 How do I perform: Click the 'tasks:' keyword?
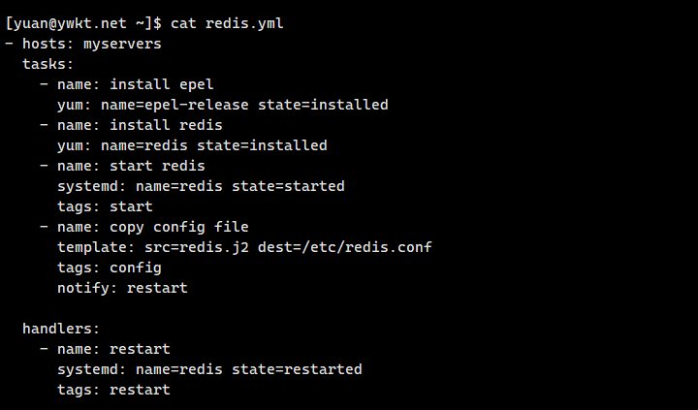48,64
